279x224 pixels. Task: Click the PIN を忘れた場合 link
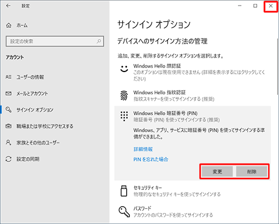tap(151, 159)
